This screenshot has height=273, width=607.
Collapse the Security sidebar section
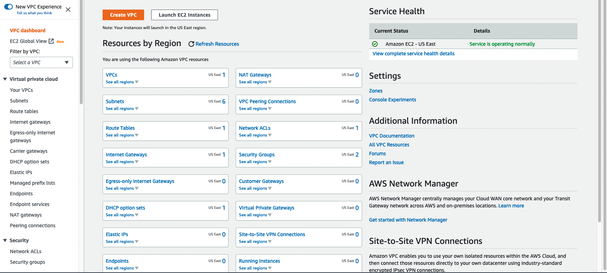coord(5,240)
